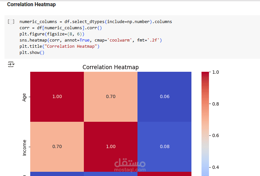
Task: Click the plt.show() line in code
Action: click(32, 53)
